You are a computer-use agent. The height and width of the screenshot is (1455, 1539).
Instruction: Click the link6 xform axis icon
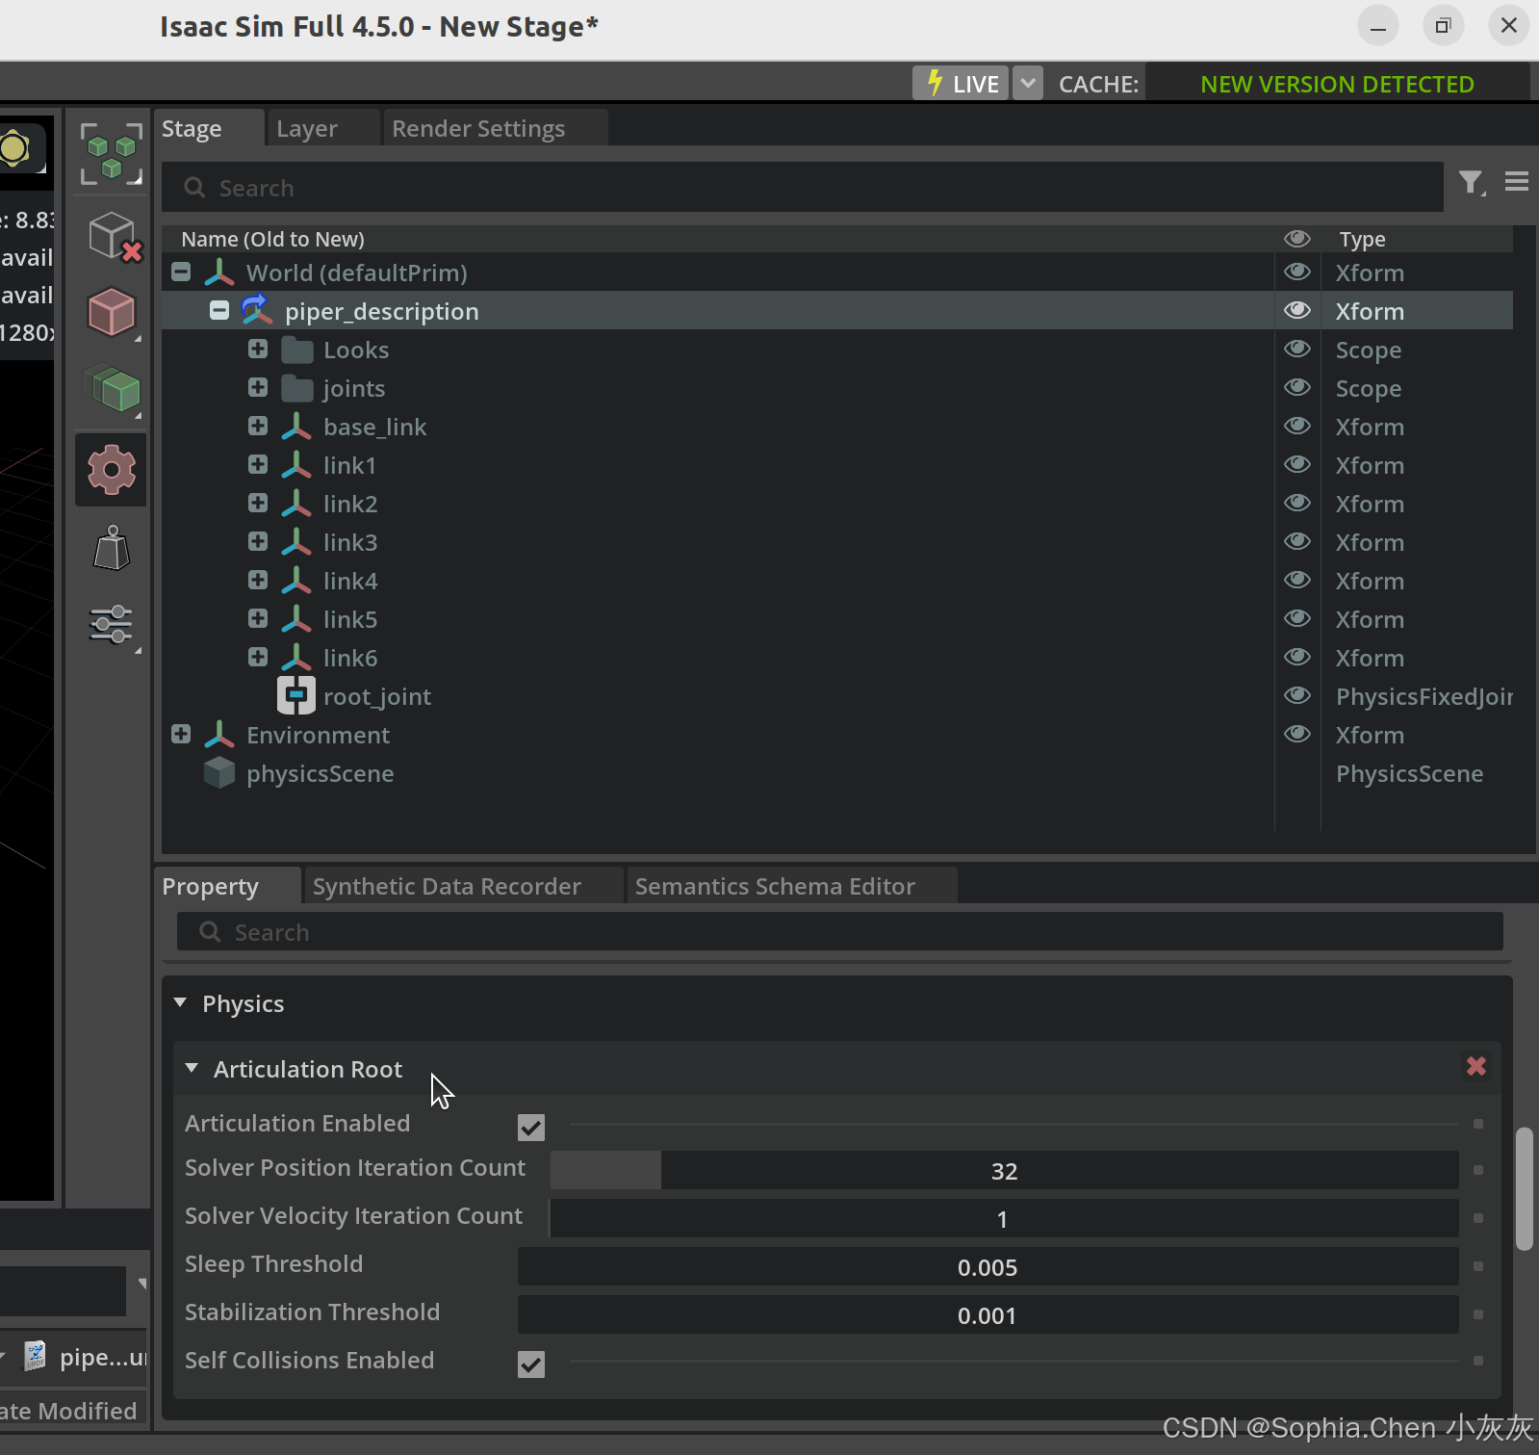(296, 657)
